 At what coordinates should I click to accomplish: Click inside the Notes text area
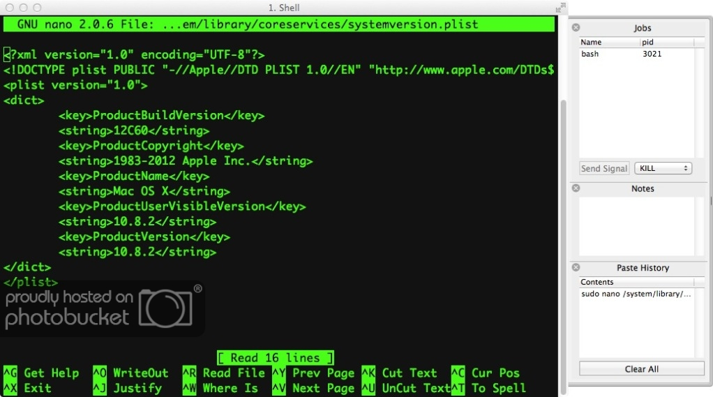636,226
